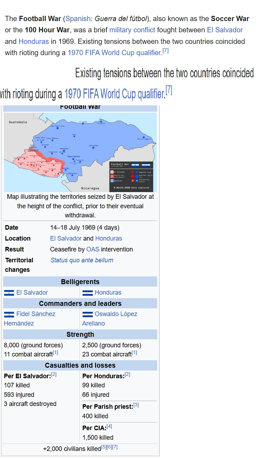Click '66 injured' text
This screenshot has height=459, width=259.
(96, 395)
